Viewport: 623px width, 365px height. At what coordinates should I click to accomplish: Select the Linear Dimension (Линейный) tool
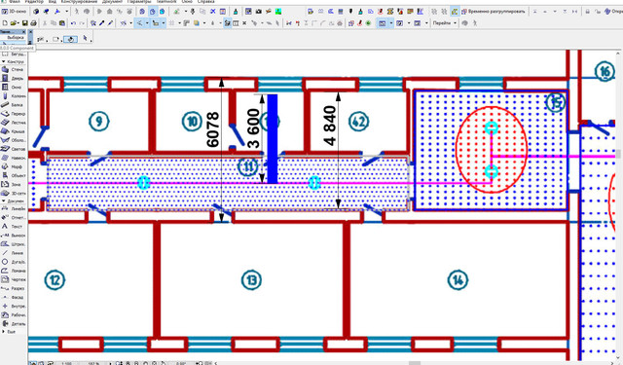point(13,208)
